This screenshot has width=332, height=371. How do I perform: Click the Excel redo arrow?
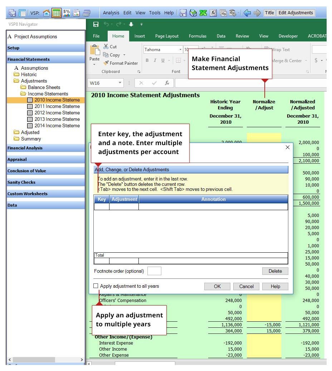tap(119, 24)
